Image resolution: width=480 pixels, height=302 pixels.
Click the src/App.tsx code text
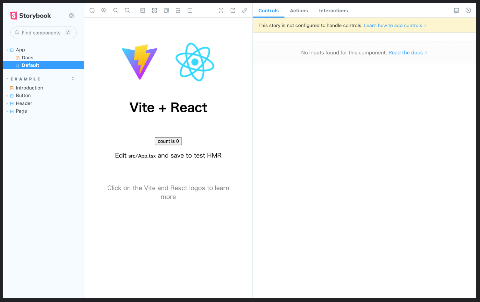142,156
